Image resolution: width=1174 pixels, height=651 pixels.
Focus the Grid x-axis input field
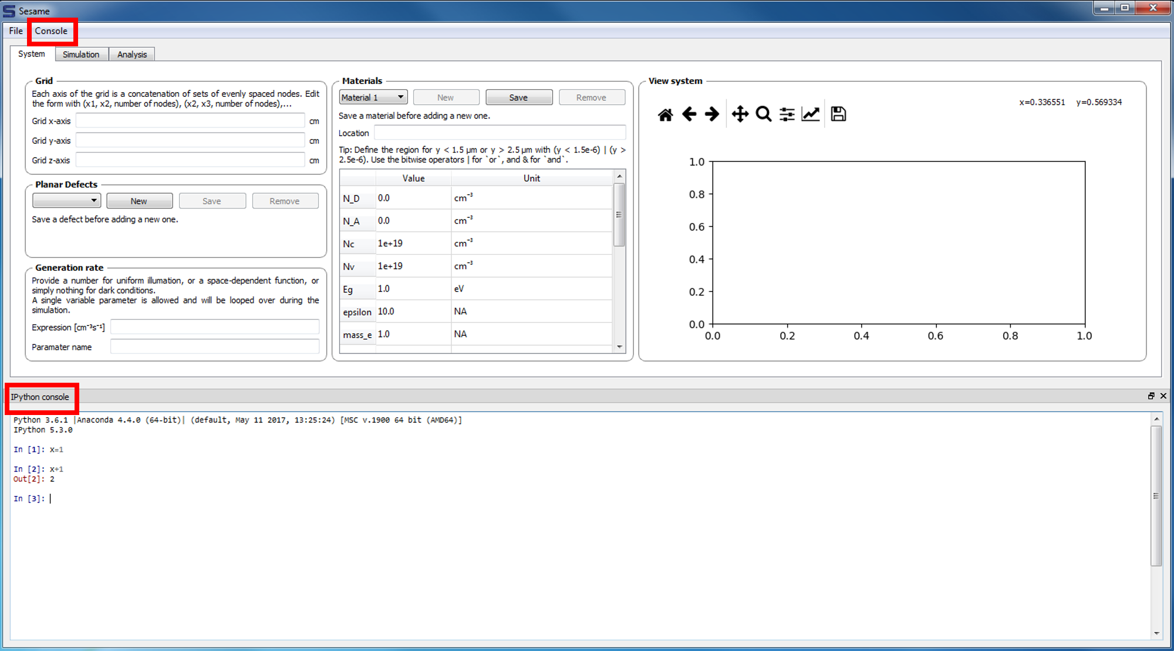(x=190, y=121)
